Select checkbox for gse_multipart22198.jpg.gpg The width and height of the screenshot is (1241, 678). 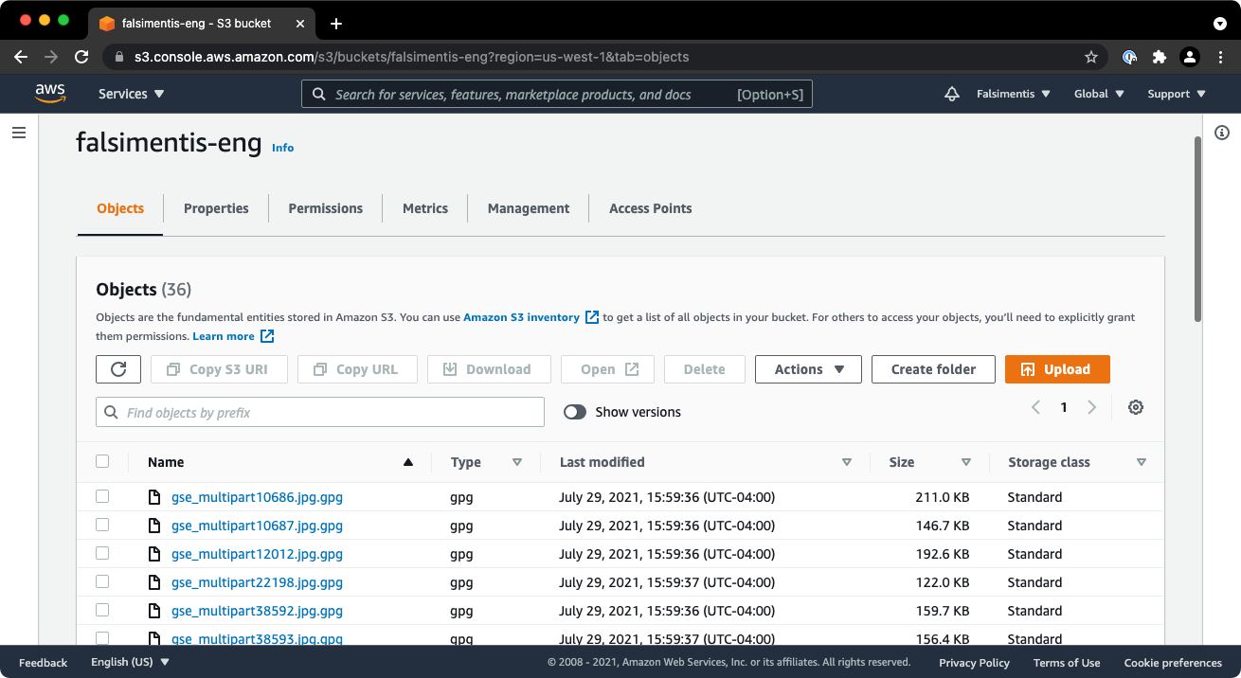[102, 582]
